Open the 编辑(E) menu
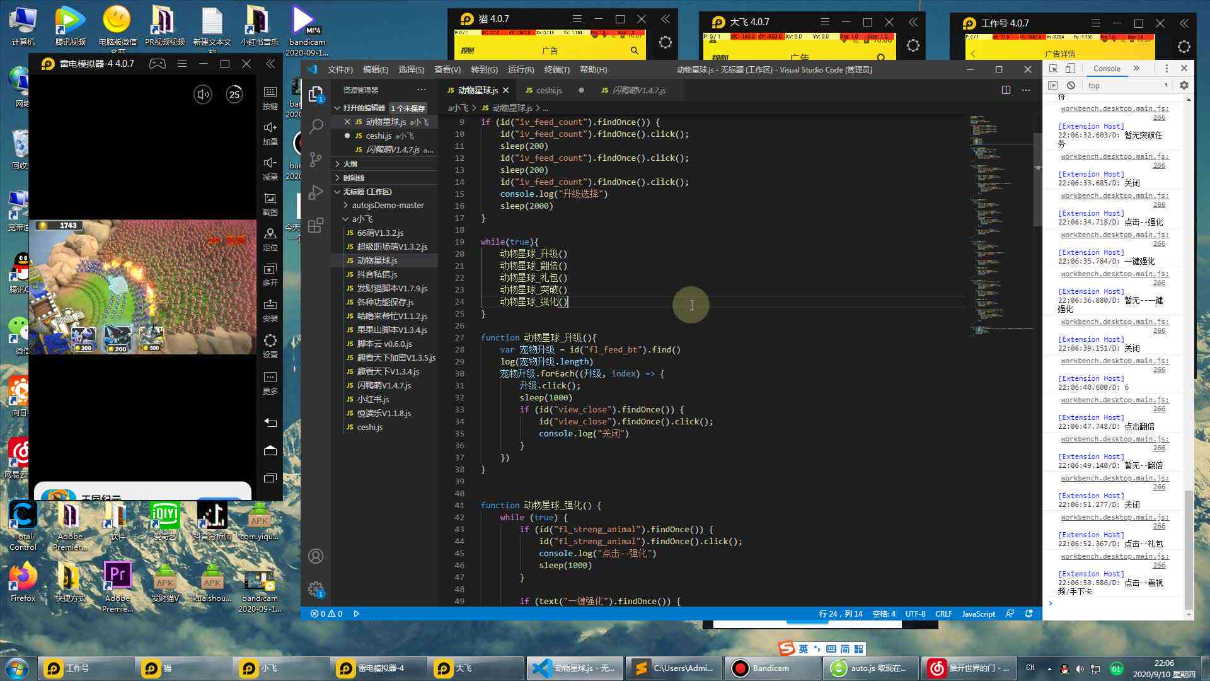 pyautogui.click(x=376, y=69)
